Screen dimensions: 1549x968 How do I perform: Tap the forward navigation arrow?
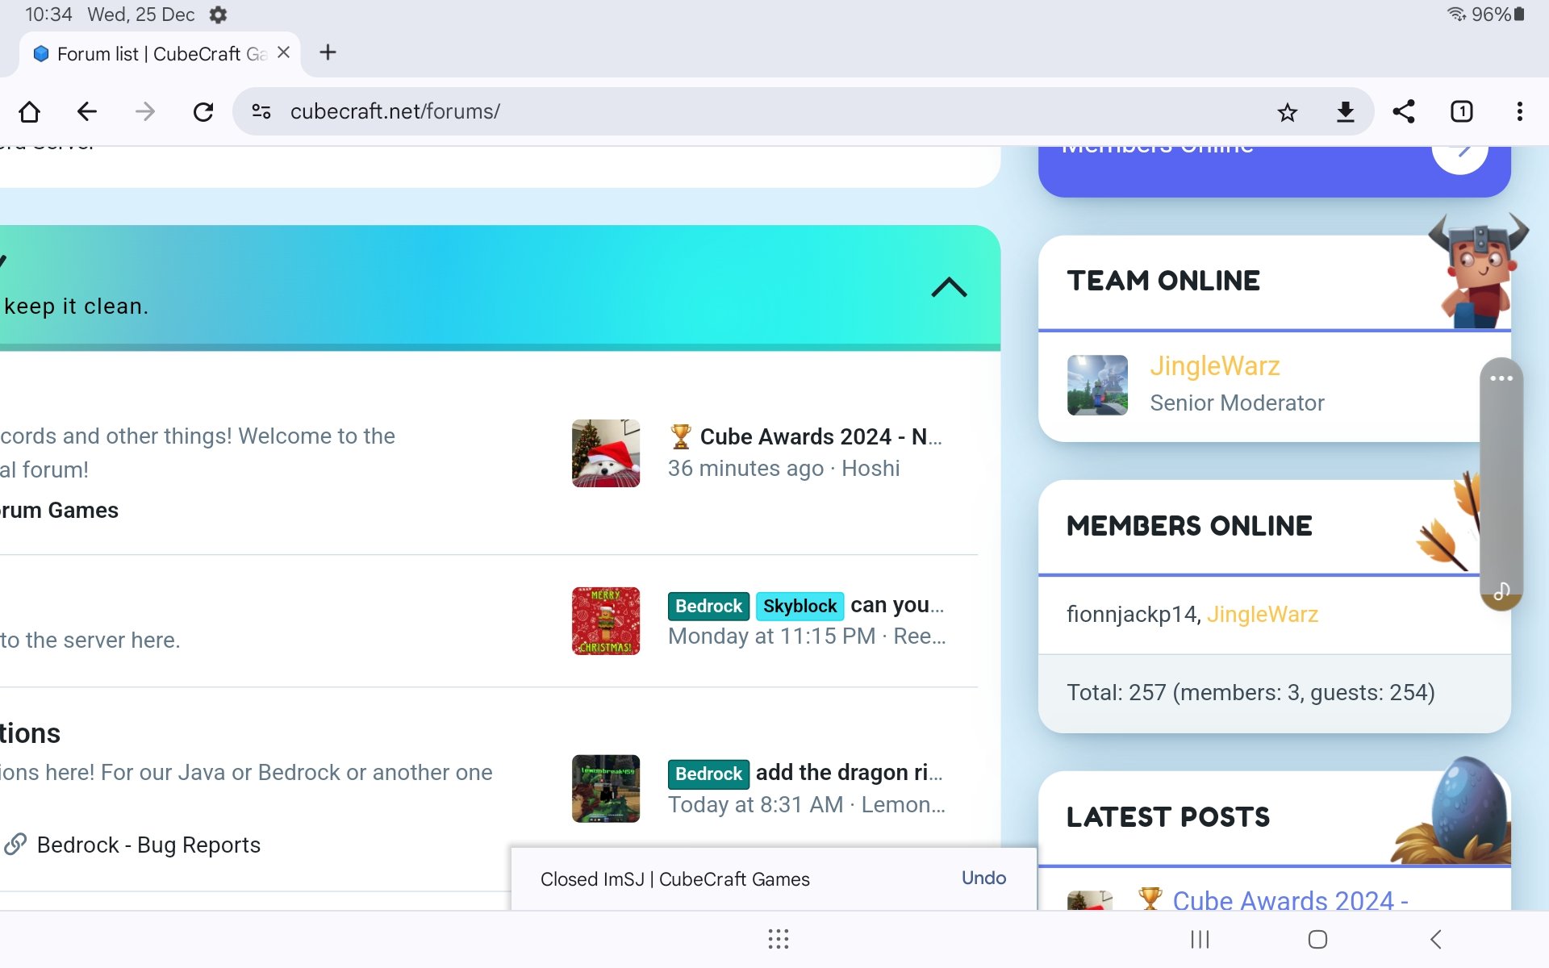pos(145,111)
